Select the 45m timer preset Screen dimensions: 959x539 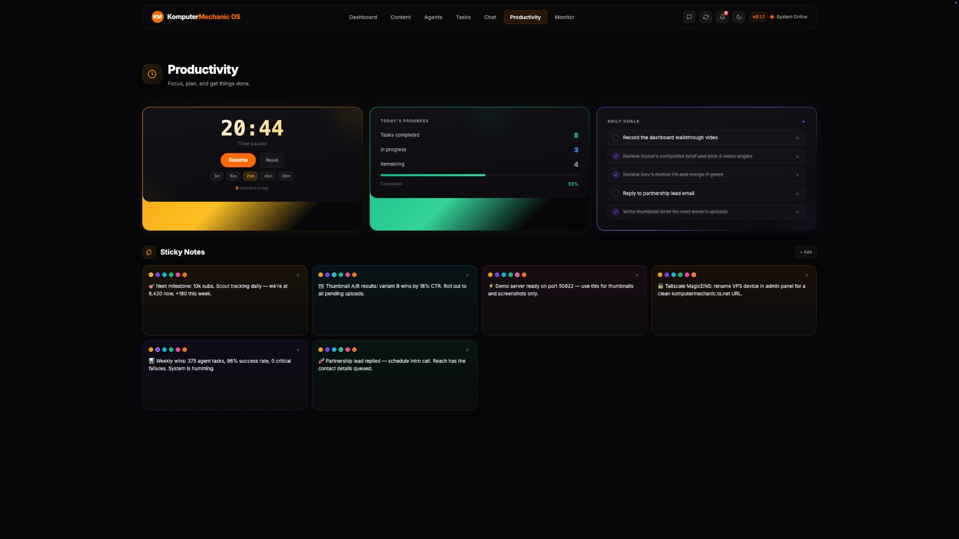click(x=268, y=176)
